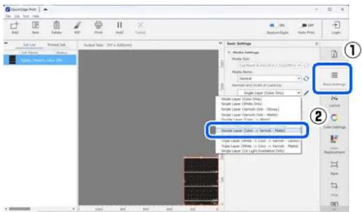Open the Media Name General dropdown
The height and width of the screenshot is (212, 362).
(x=270, y=79)
